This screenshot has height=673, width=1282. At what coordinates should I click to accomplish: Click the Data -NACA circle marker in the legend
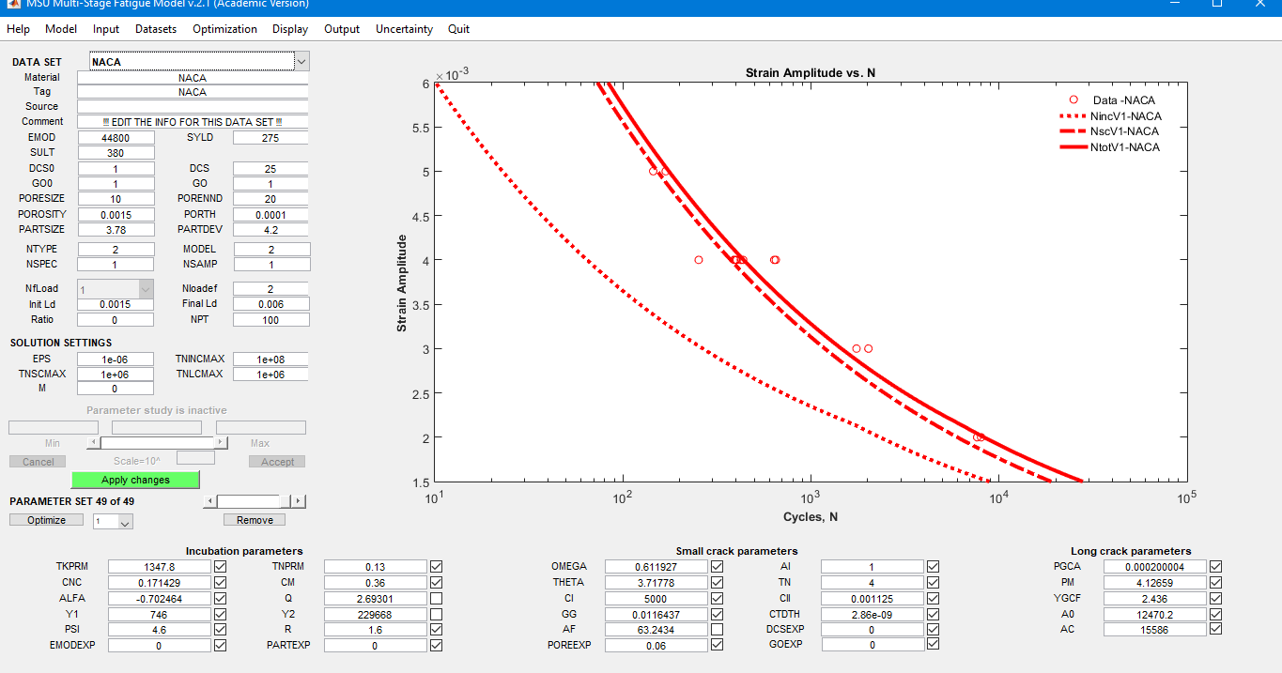click(1073, 99)
